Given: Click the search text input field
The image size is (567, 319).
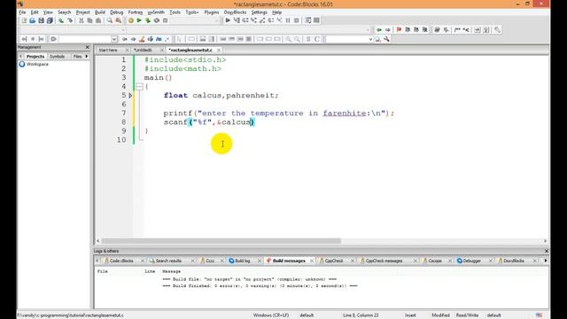Looking at the screenshot, I should click(346, 39).
